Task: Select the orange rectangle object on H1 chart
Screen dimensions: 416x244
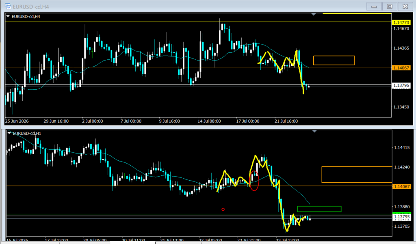Action: point(357,175)
